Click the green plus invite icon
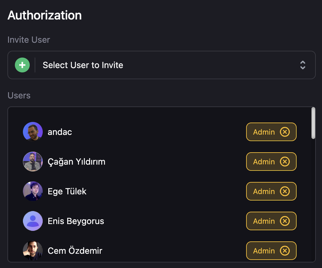322x268 pixels. (22, 65)
